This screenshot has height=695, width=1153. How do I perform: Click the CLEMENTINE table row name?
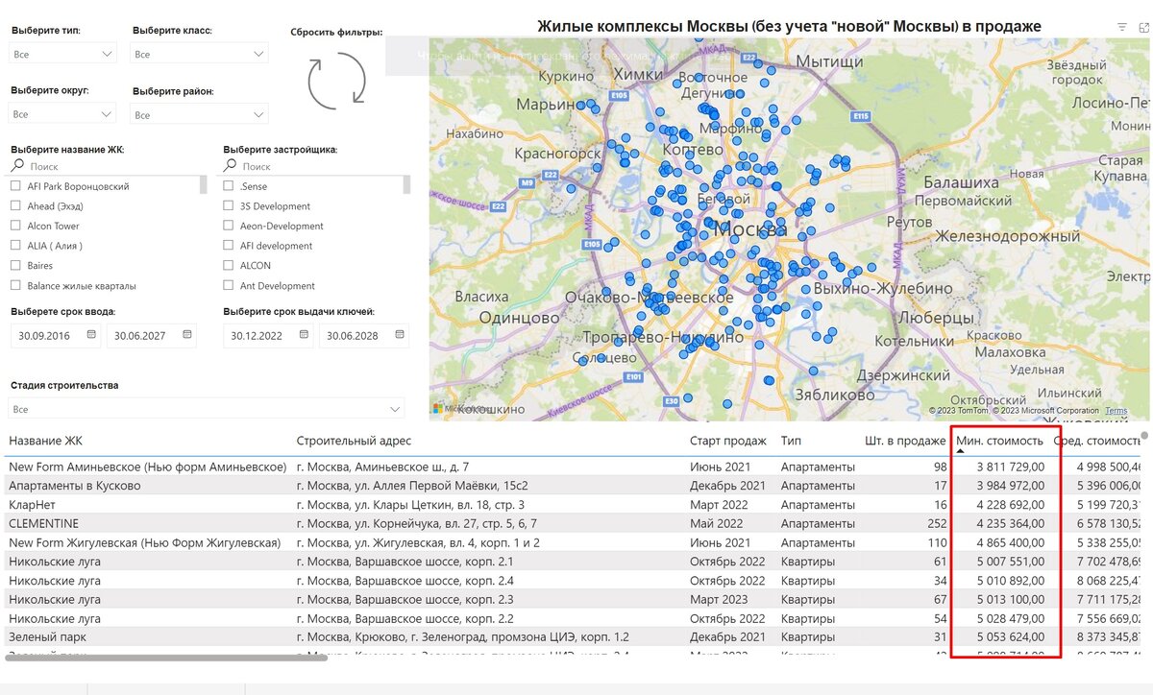click(x=44, y=523)
